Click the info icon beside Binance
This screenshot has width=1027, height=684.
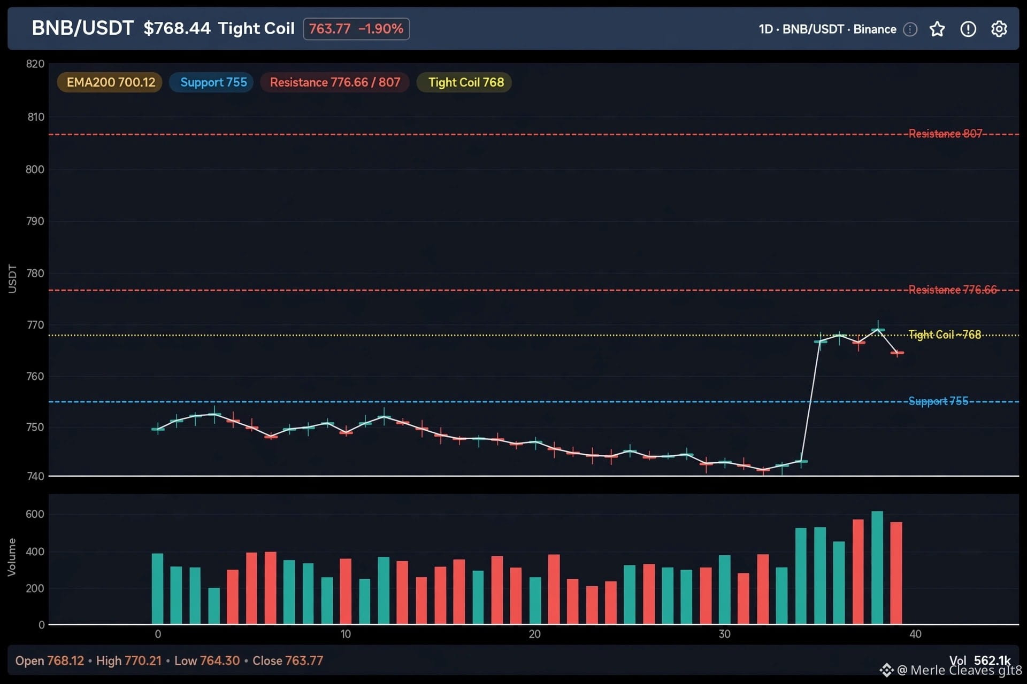click(x=910, y=29)
